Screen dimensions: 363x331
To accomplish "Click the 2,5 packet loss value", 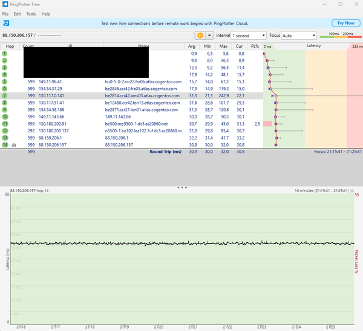I will pyautogui.click(x=257, y=124).
